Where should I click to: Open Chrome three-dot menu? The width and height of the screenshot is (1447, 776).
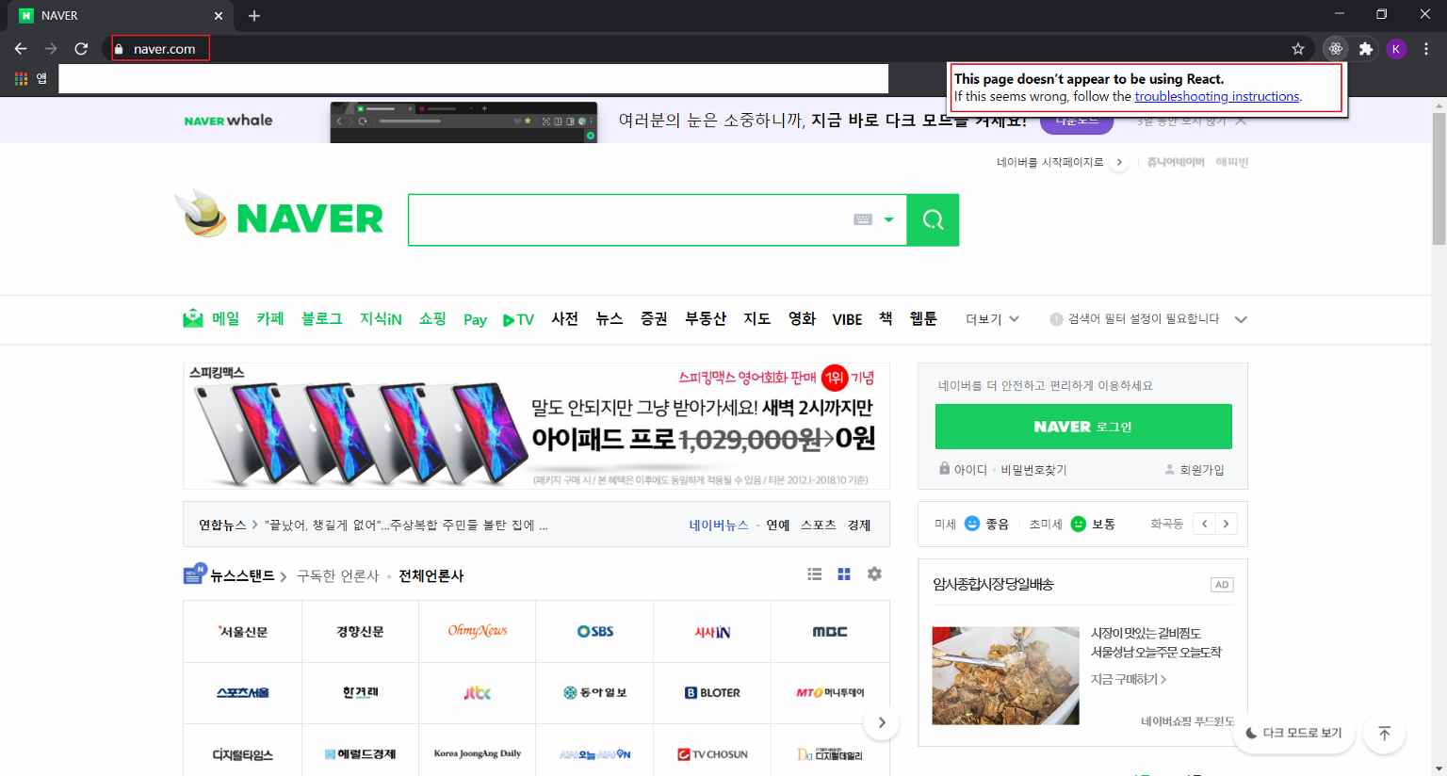click(1426, 49)
